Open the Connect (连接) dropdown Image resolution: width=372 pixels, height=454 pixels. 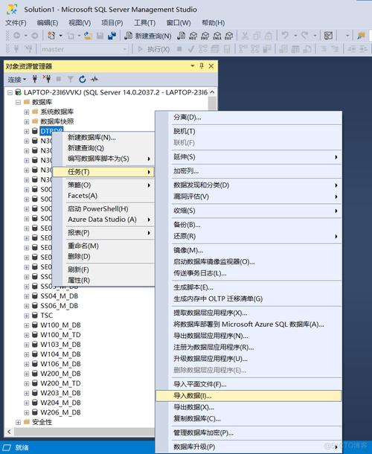(17, 80)
